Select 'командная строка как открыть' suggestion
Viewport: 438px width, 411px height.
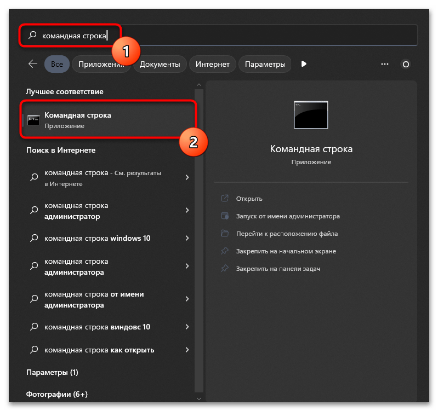pos(109,350)
